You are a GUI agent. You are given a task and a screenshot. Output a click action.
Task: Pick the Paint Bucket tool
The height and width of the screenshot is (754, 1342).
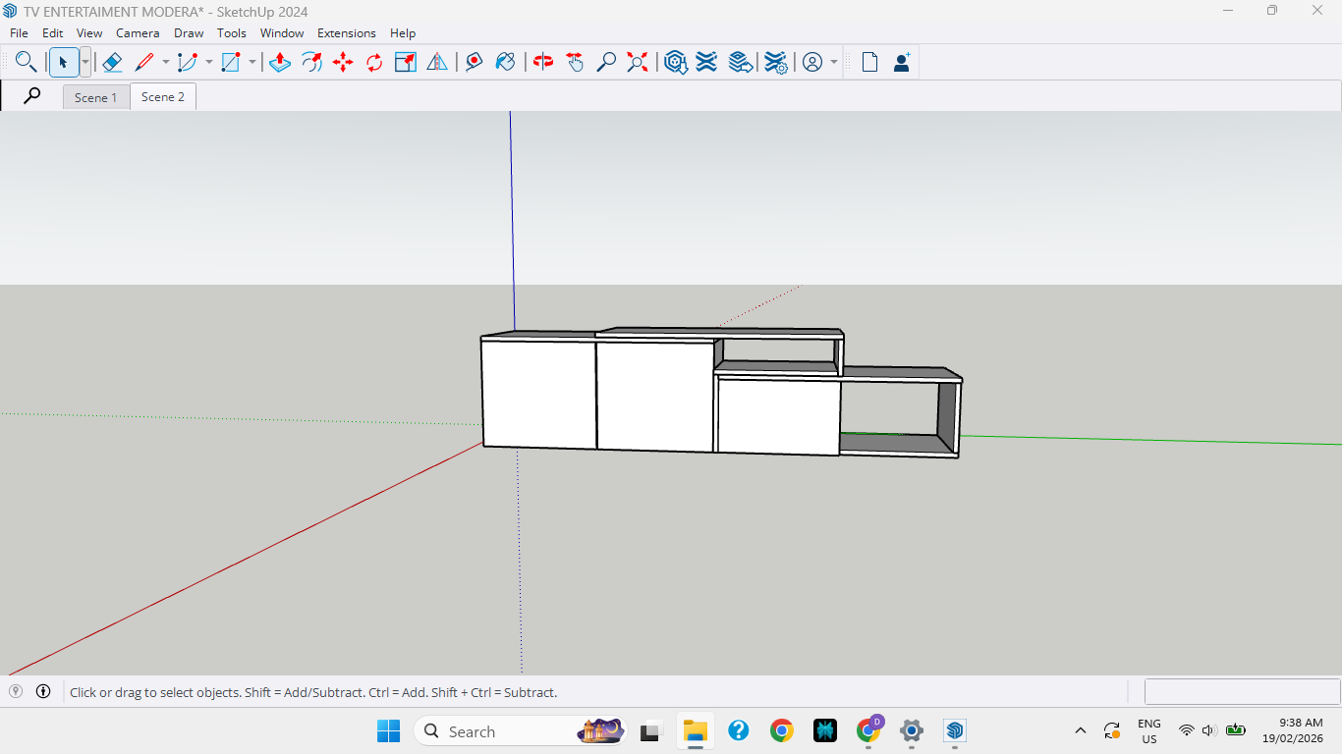click(505, 63)
